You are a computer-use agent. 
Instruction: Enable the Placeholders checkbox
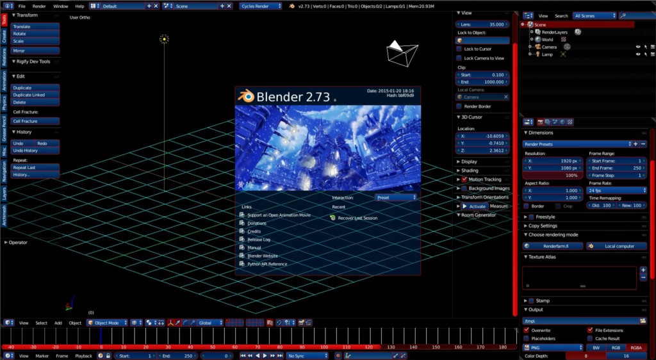tap(527, 339)
